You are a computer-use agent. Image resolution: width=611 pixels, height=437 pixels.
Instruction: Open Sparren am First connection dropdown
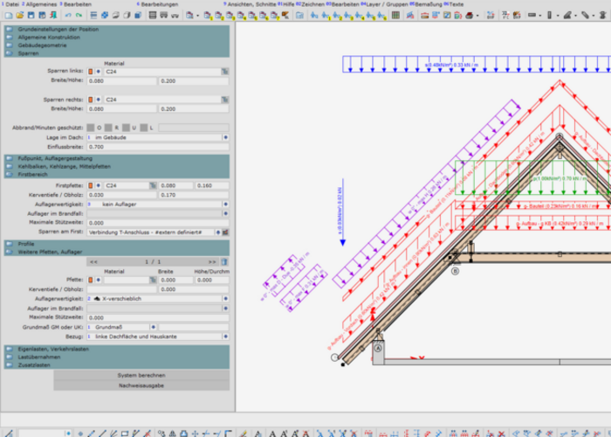[x=218, y=232]
